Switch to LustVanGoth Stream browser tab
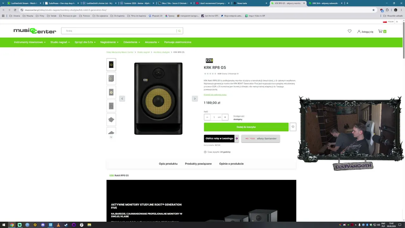The width and height of the screenshot is (405, 228). click(x=24, y=3)
